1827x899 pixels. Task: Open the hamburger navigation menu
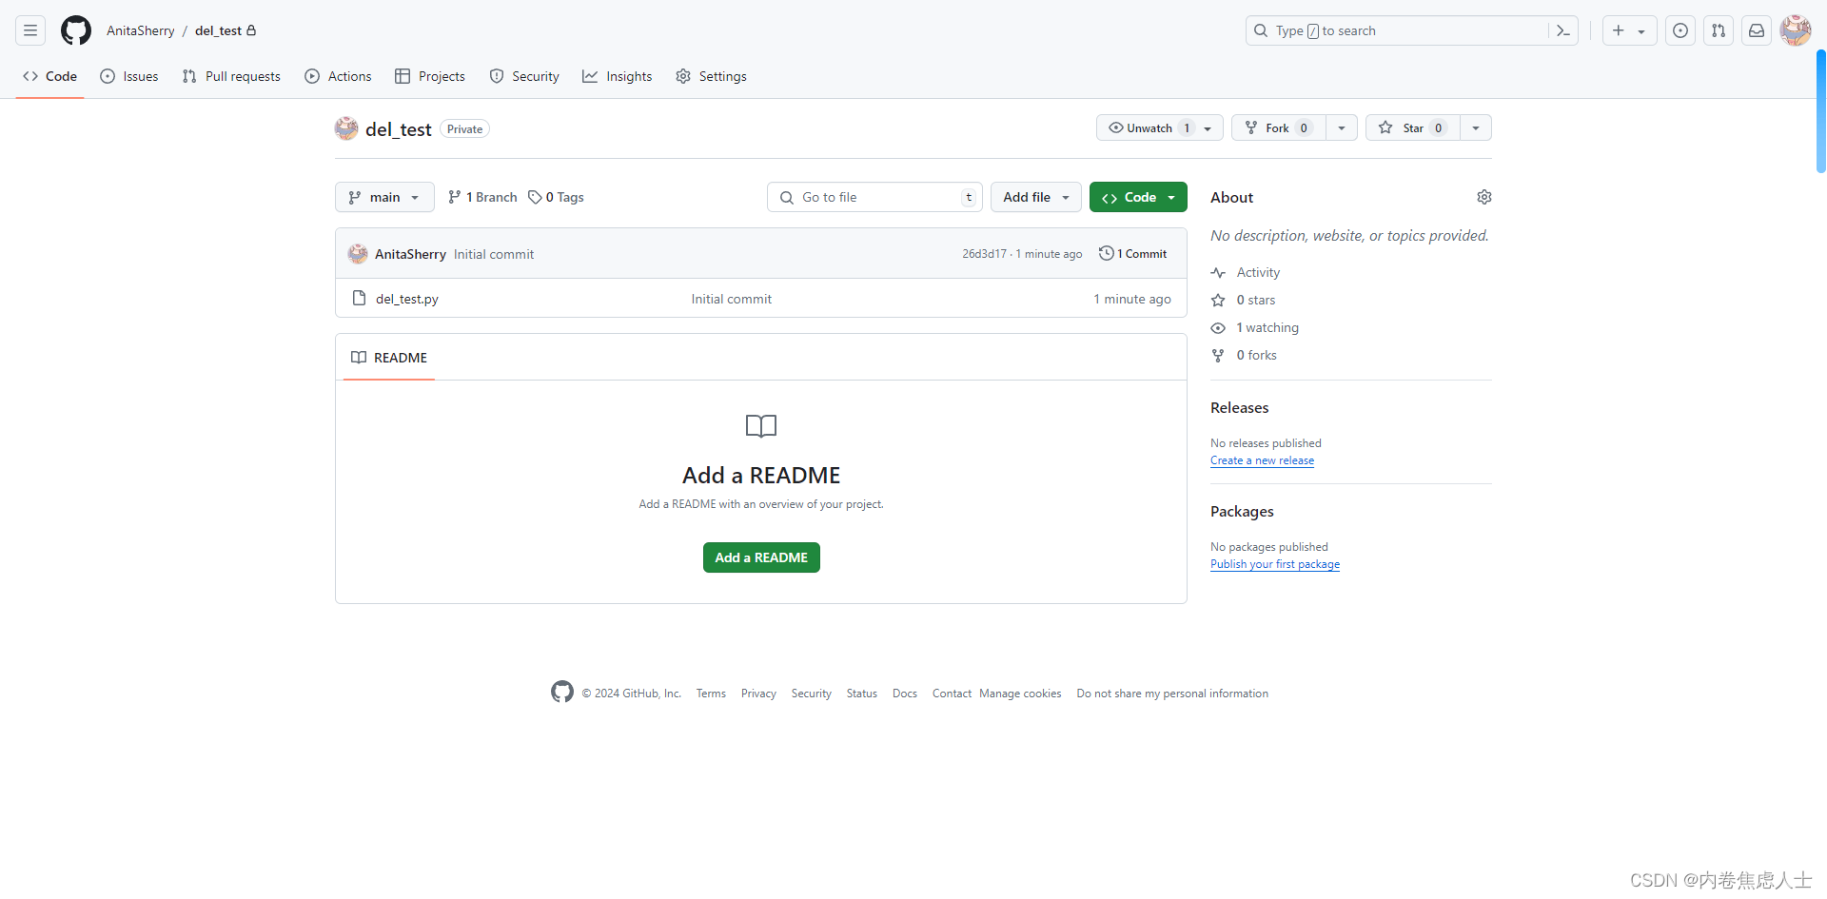30,30
